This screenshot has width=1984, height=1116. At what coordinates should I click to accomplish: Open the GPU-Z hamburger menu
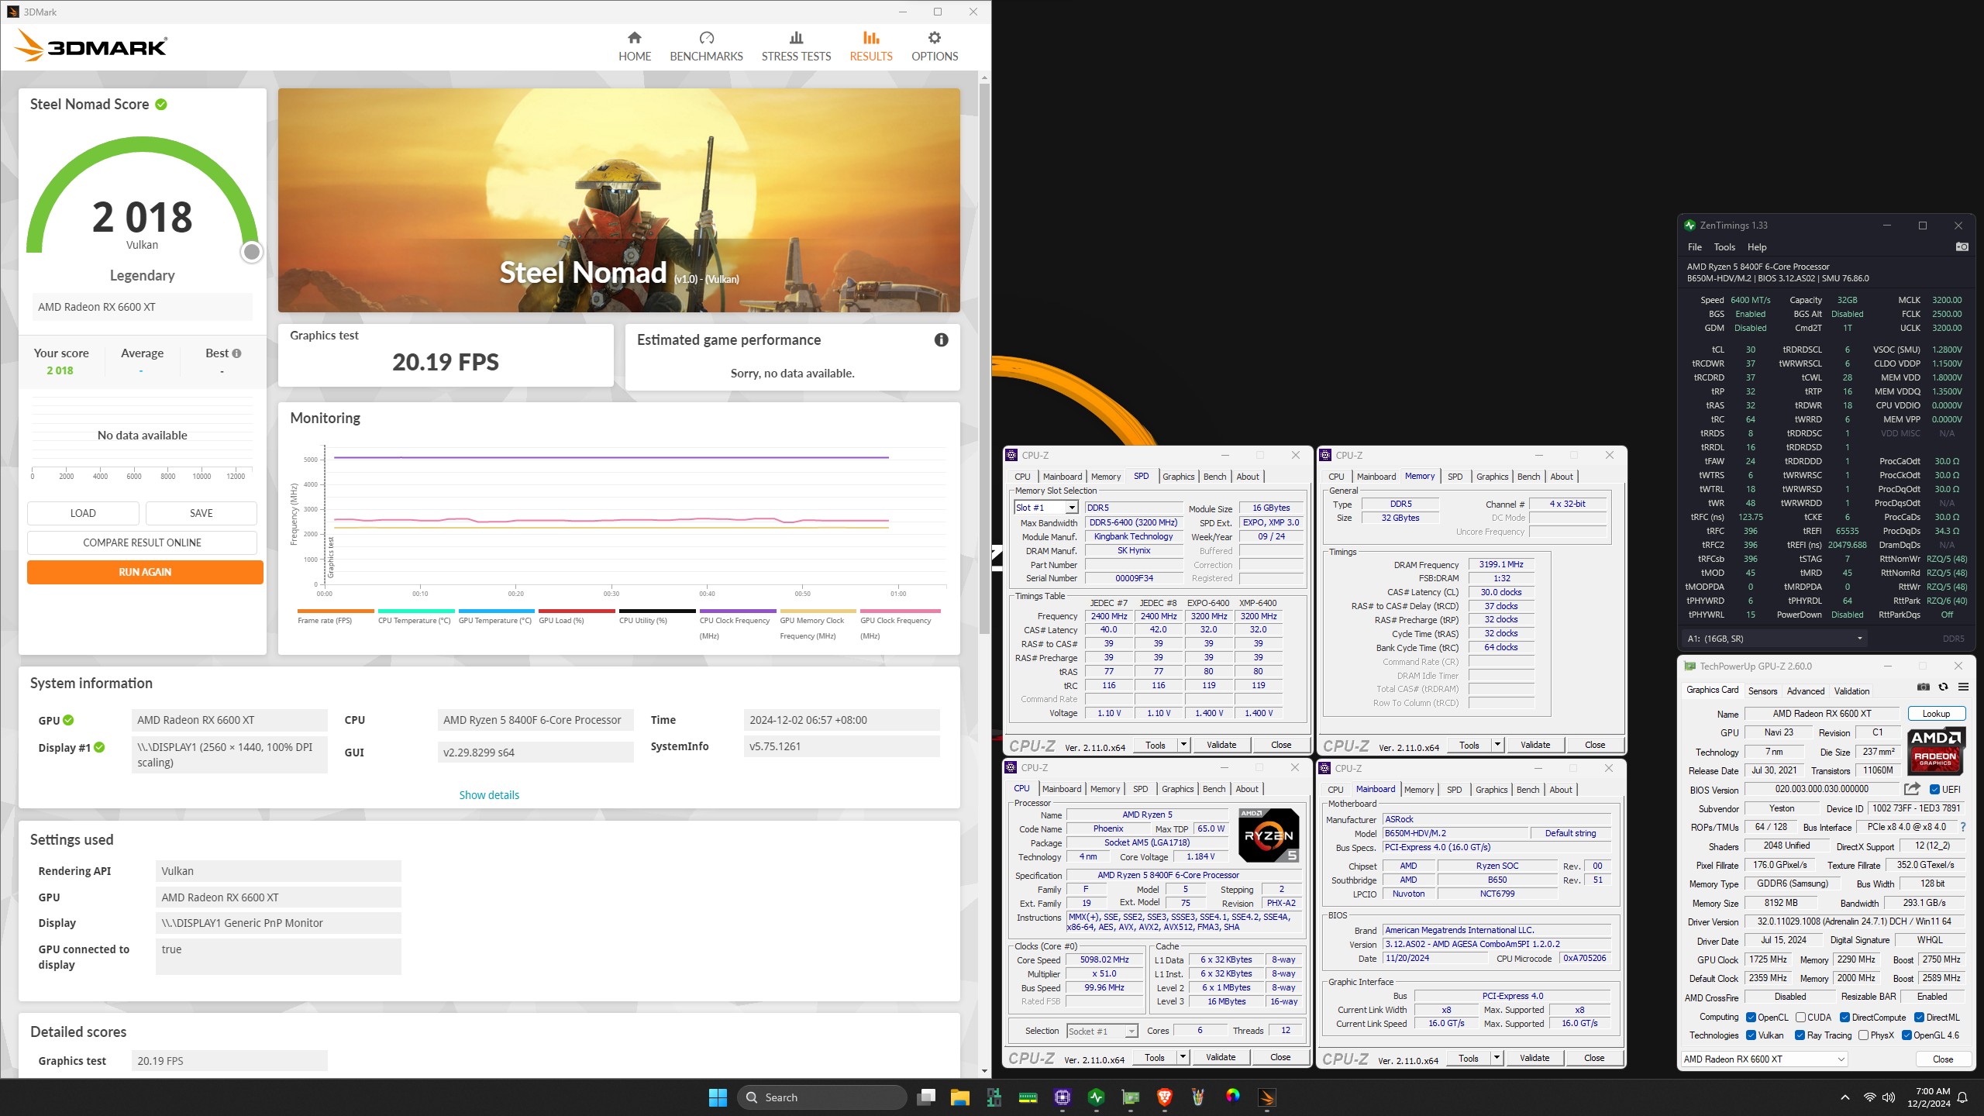(1963, 687)
